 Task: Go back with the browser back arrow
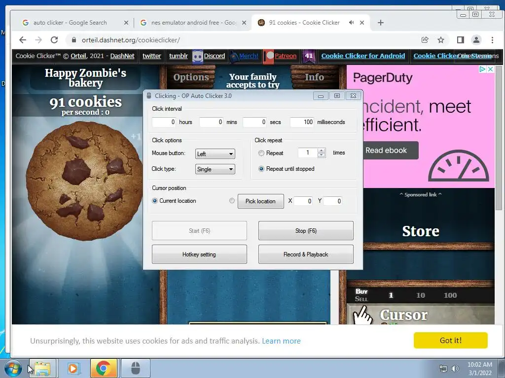[23, 40]
